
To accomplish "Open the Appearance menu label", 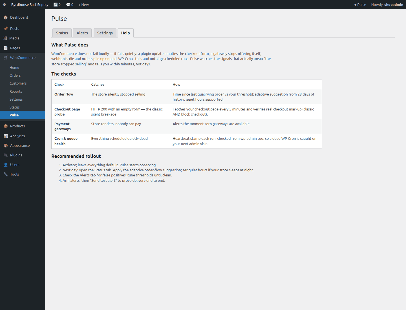I will [20, 146].
